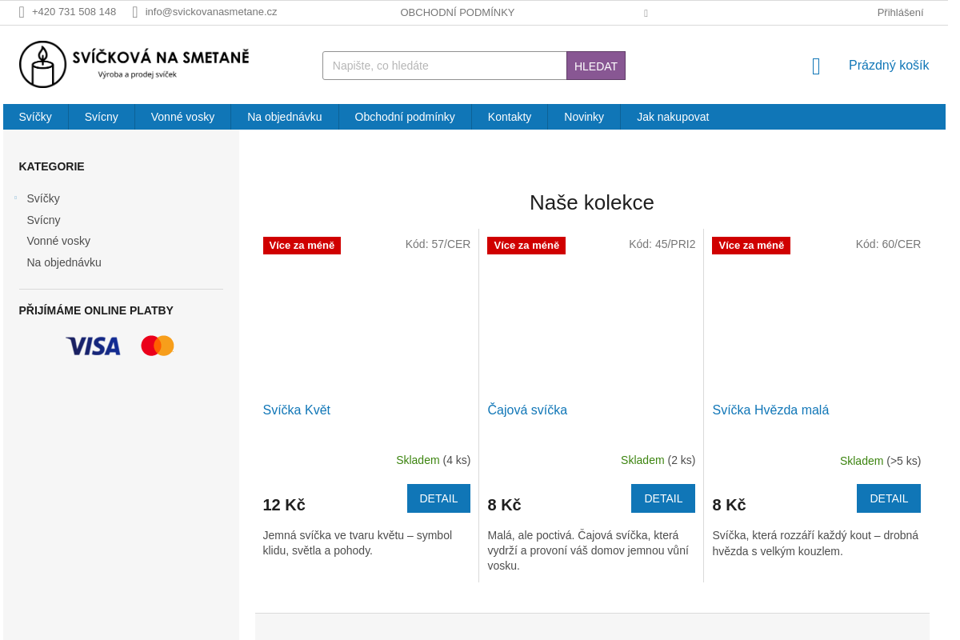Image resolution: width=960 pixels, height=640 pixels.
Task: Click the 'PŘIJÍMÁME ONLINE PLATBY' heading
Action: 96,310
